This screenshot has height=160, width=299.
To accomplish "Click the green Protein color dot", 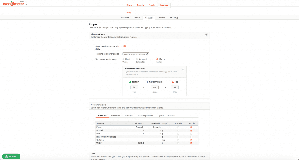I will pyautogui.click(x=130, y=82).
